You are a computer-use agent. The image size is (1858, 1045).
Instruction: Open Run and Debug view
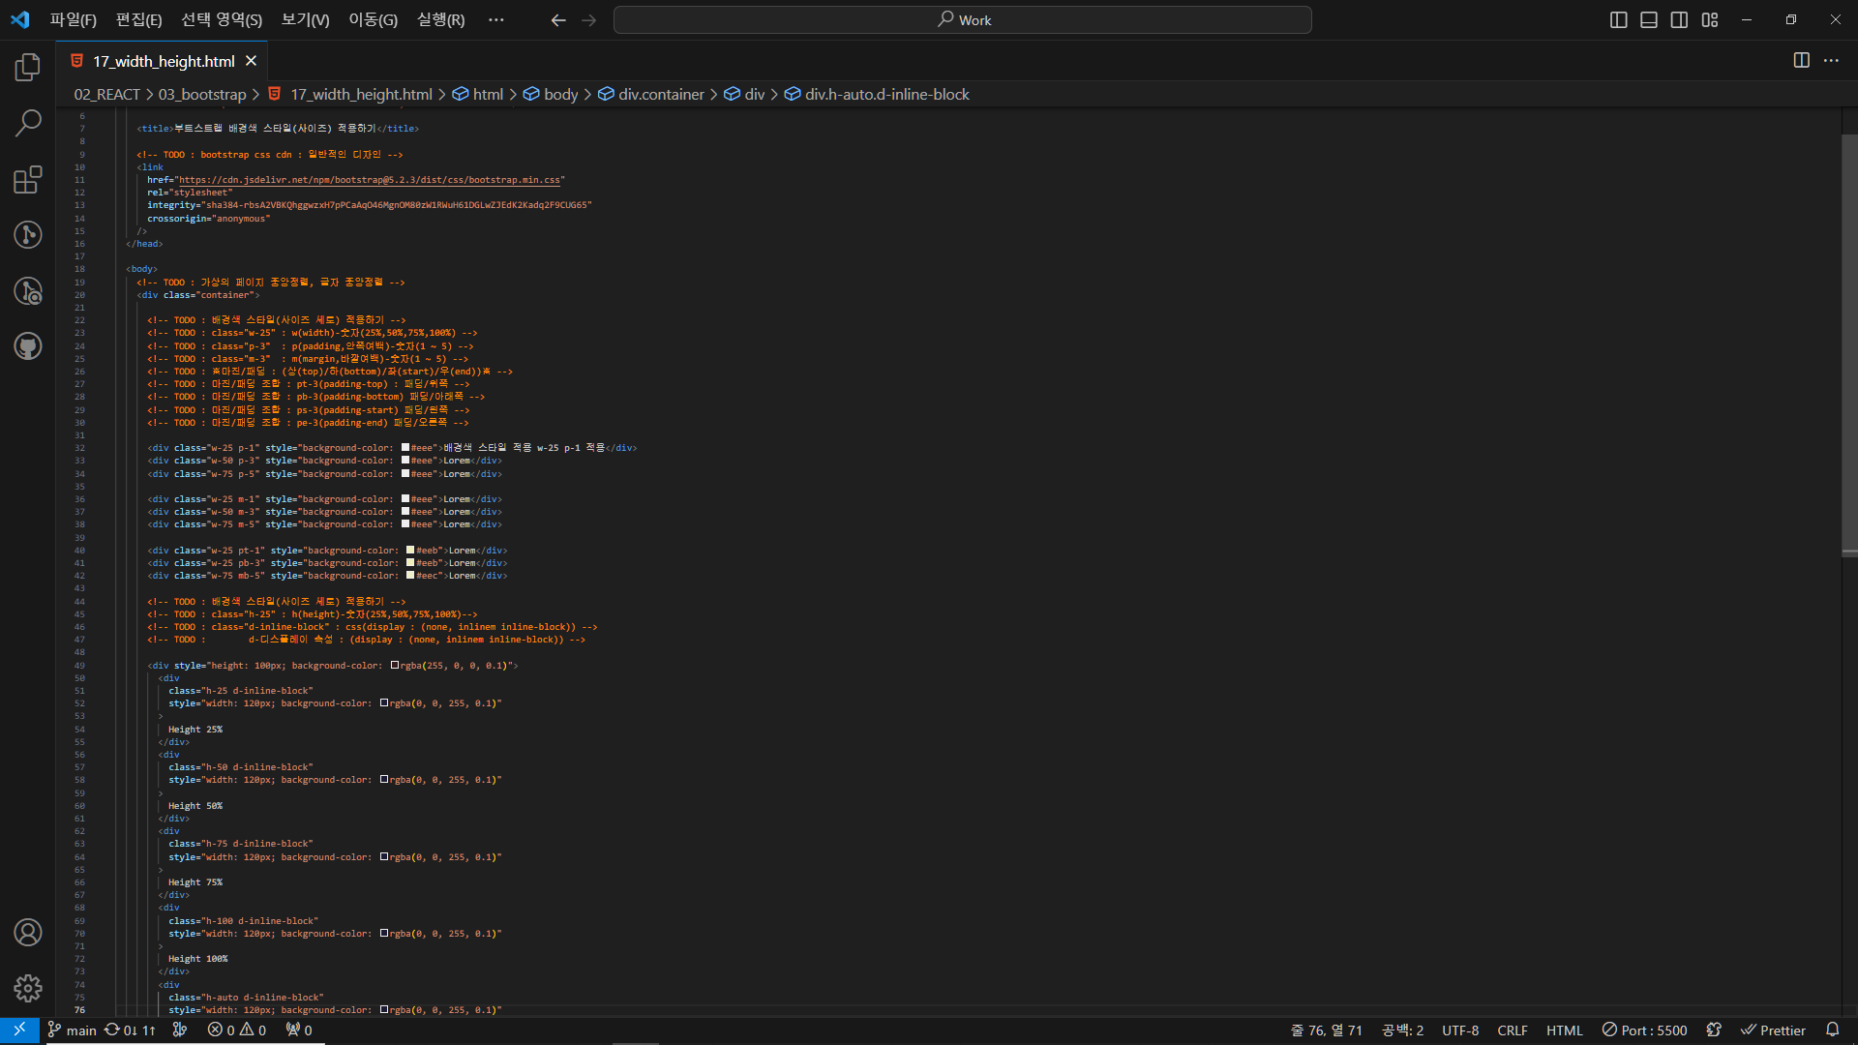pos(28,290)
